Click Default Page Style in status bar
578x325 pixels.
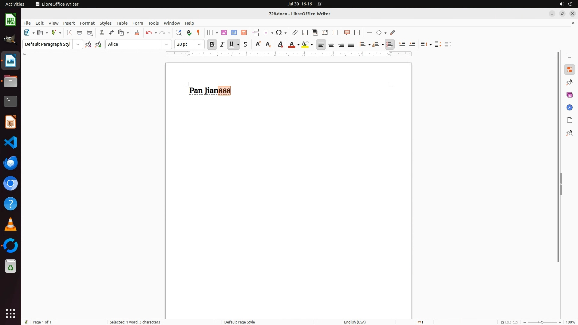click(240, 322)
